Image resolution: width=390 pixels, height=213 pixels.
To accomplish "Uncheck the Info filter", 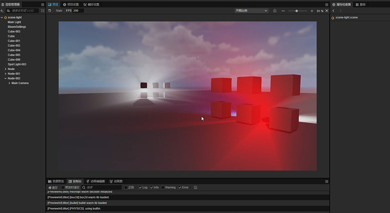I will click(x=151, y=188).
